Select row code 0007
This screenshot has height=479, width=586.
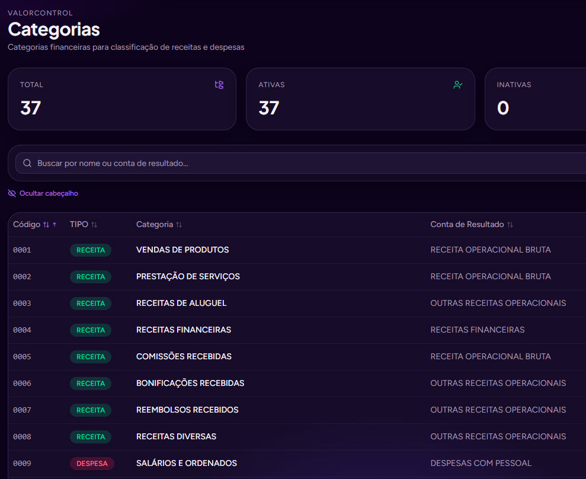[x=22, y=410]
